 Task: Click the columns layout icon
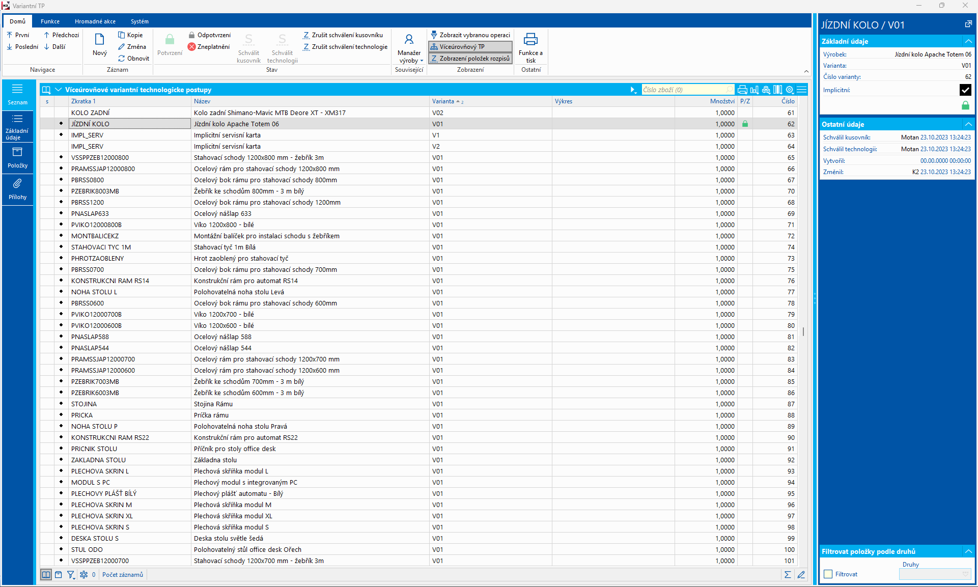(x=777, y=90)
